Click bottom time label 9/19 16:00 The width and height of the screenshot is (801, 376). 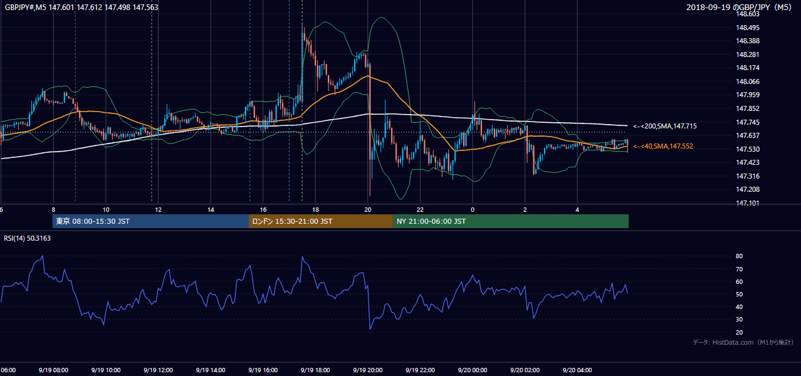click(x=263, y=370)
